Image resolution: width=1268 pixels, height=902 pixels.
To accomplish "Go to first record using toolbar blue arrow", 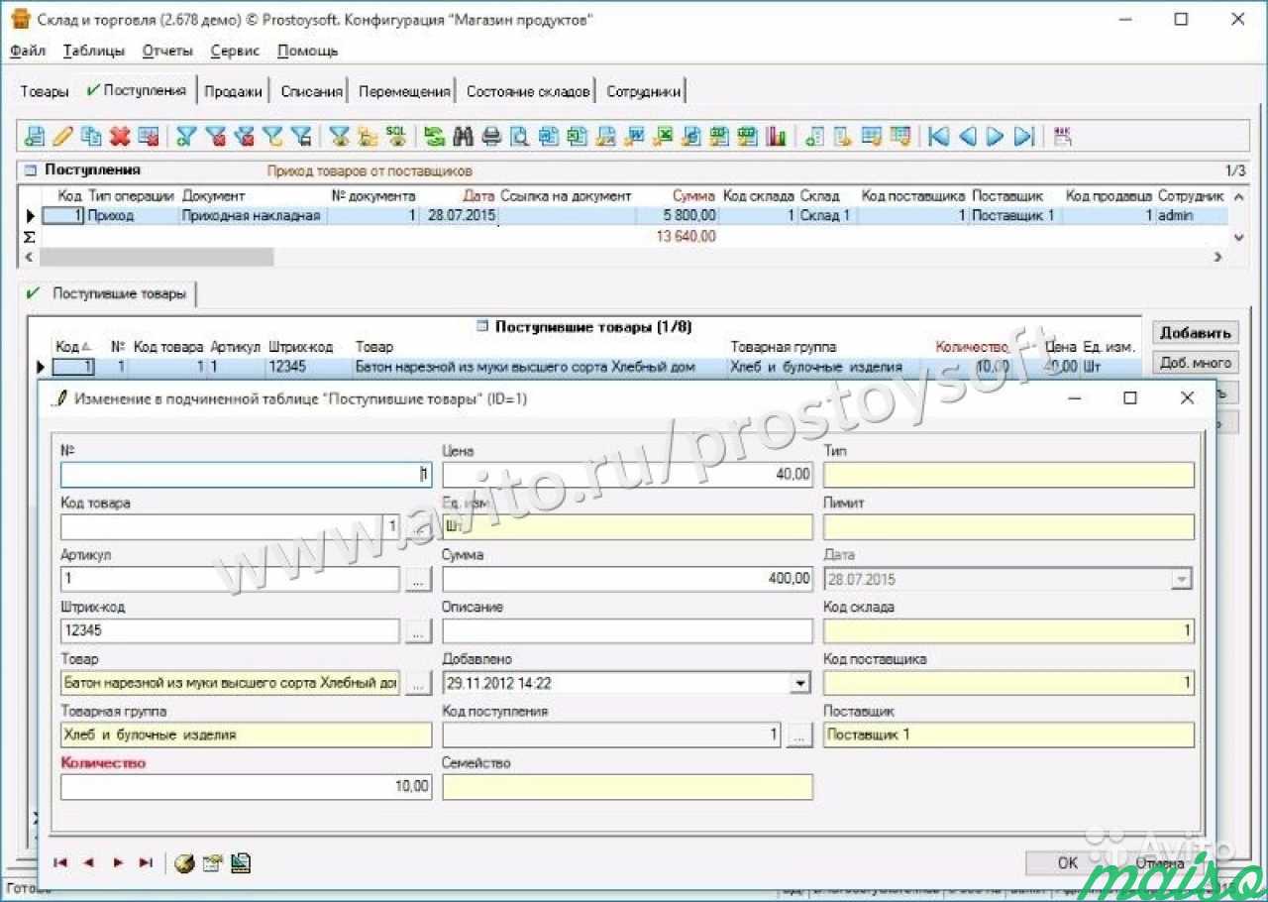I will [x=939, y=136].
